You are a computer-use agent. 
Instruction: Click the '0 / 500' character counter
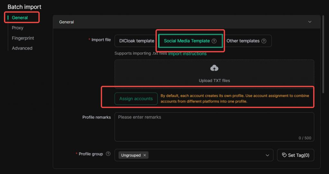point(305,138)
